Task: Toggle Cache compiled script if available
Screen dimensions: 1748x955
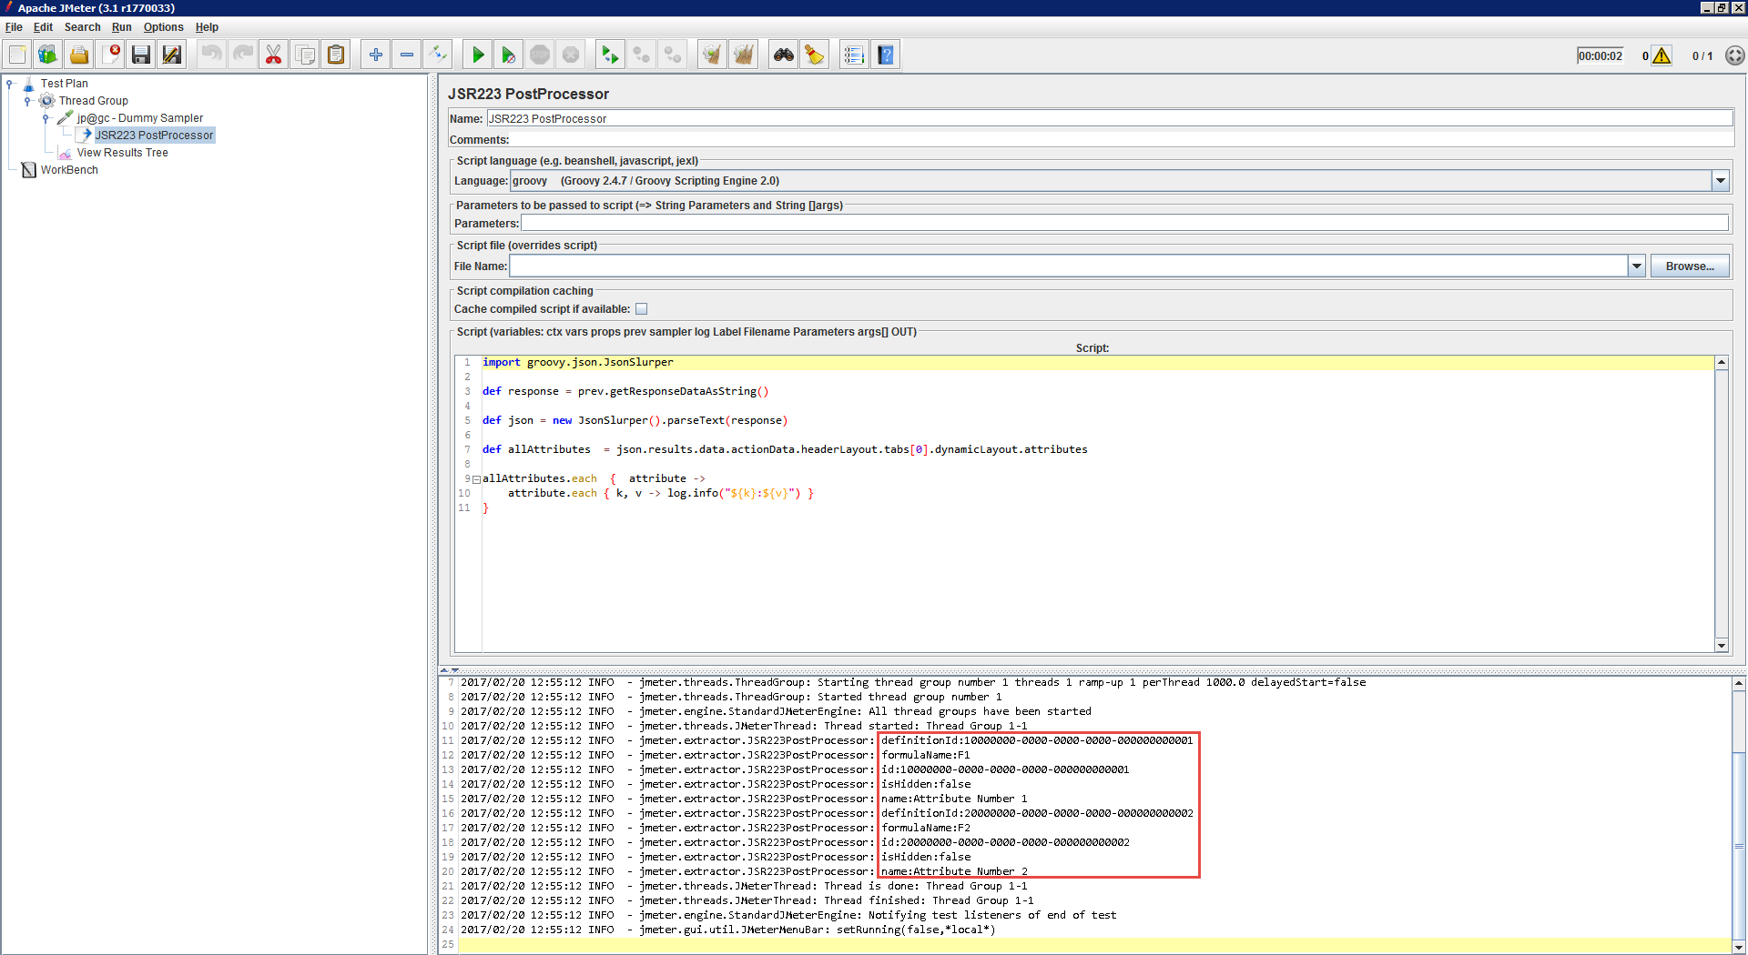Action: click(641, 309)
